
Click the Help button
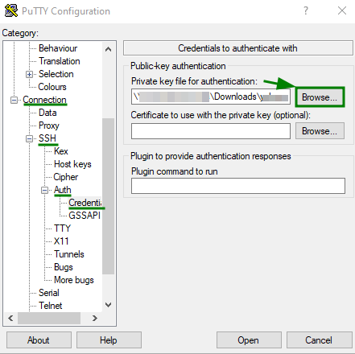tap(109, 340)
